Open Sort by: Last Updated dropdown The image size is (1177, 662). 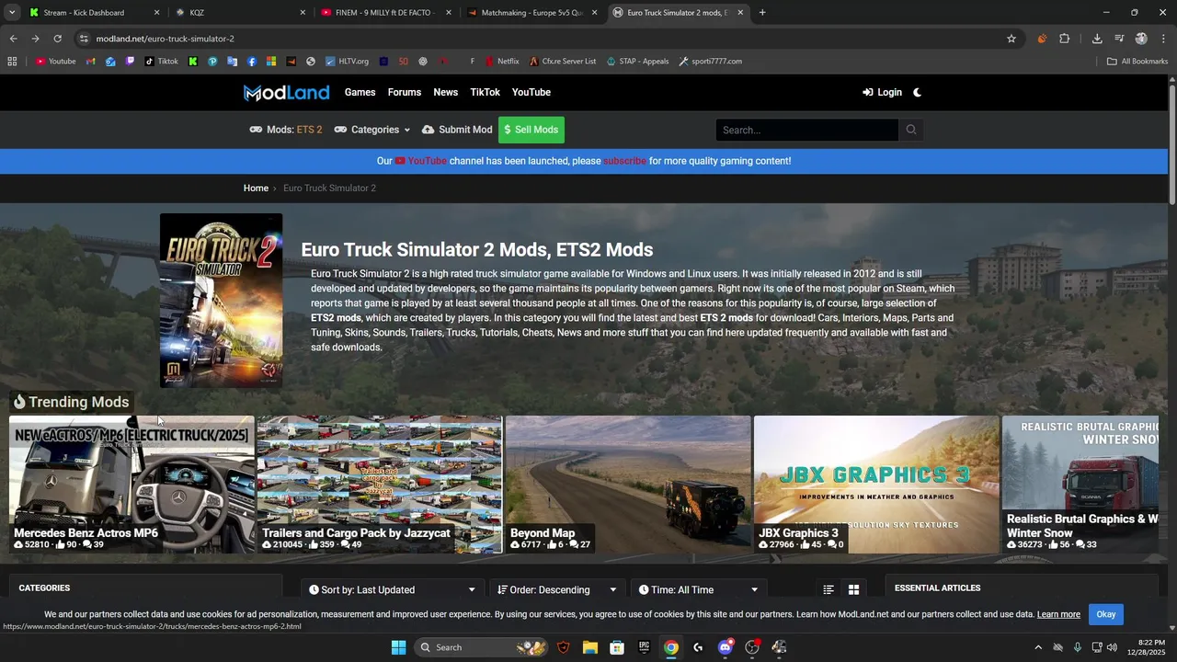[x=393, y=590]
